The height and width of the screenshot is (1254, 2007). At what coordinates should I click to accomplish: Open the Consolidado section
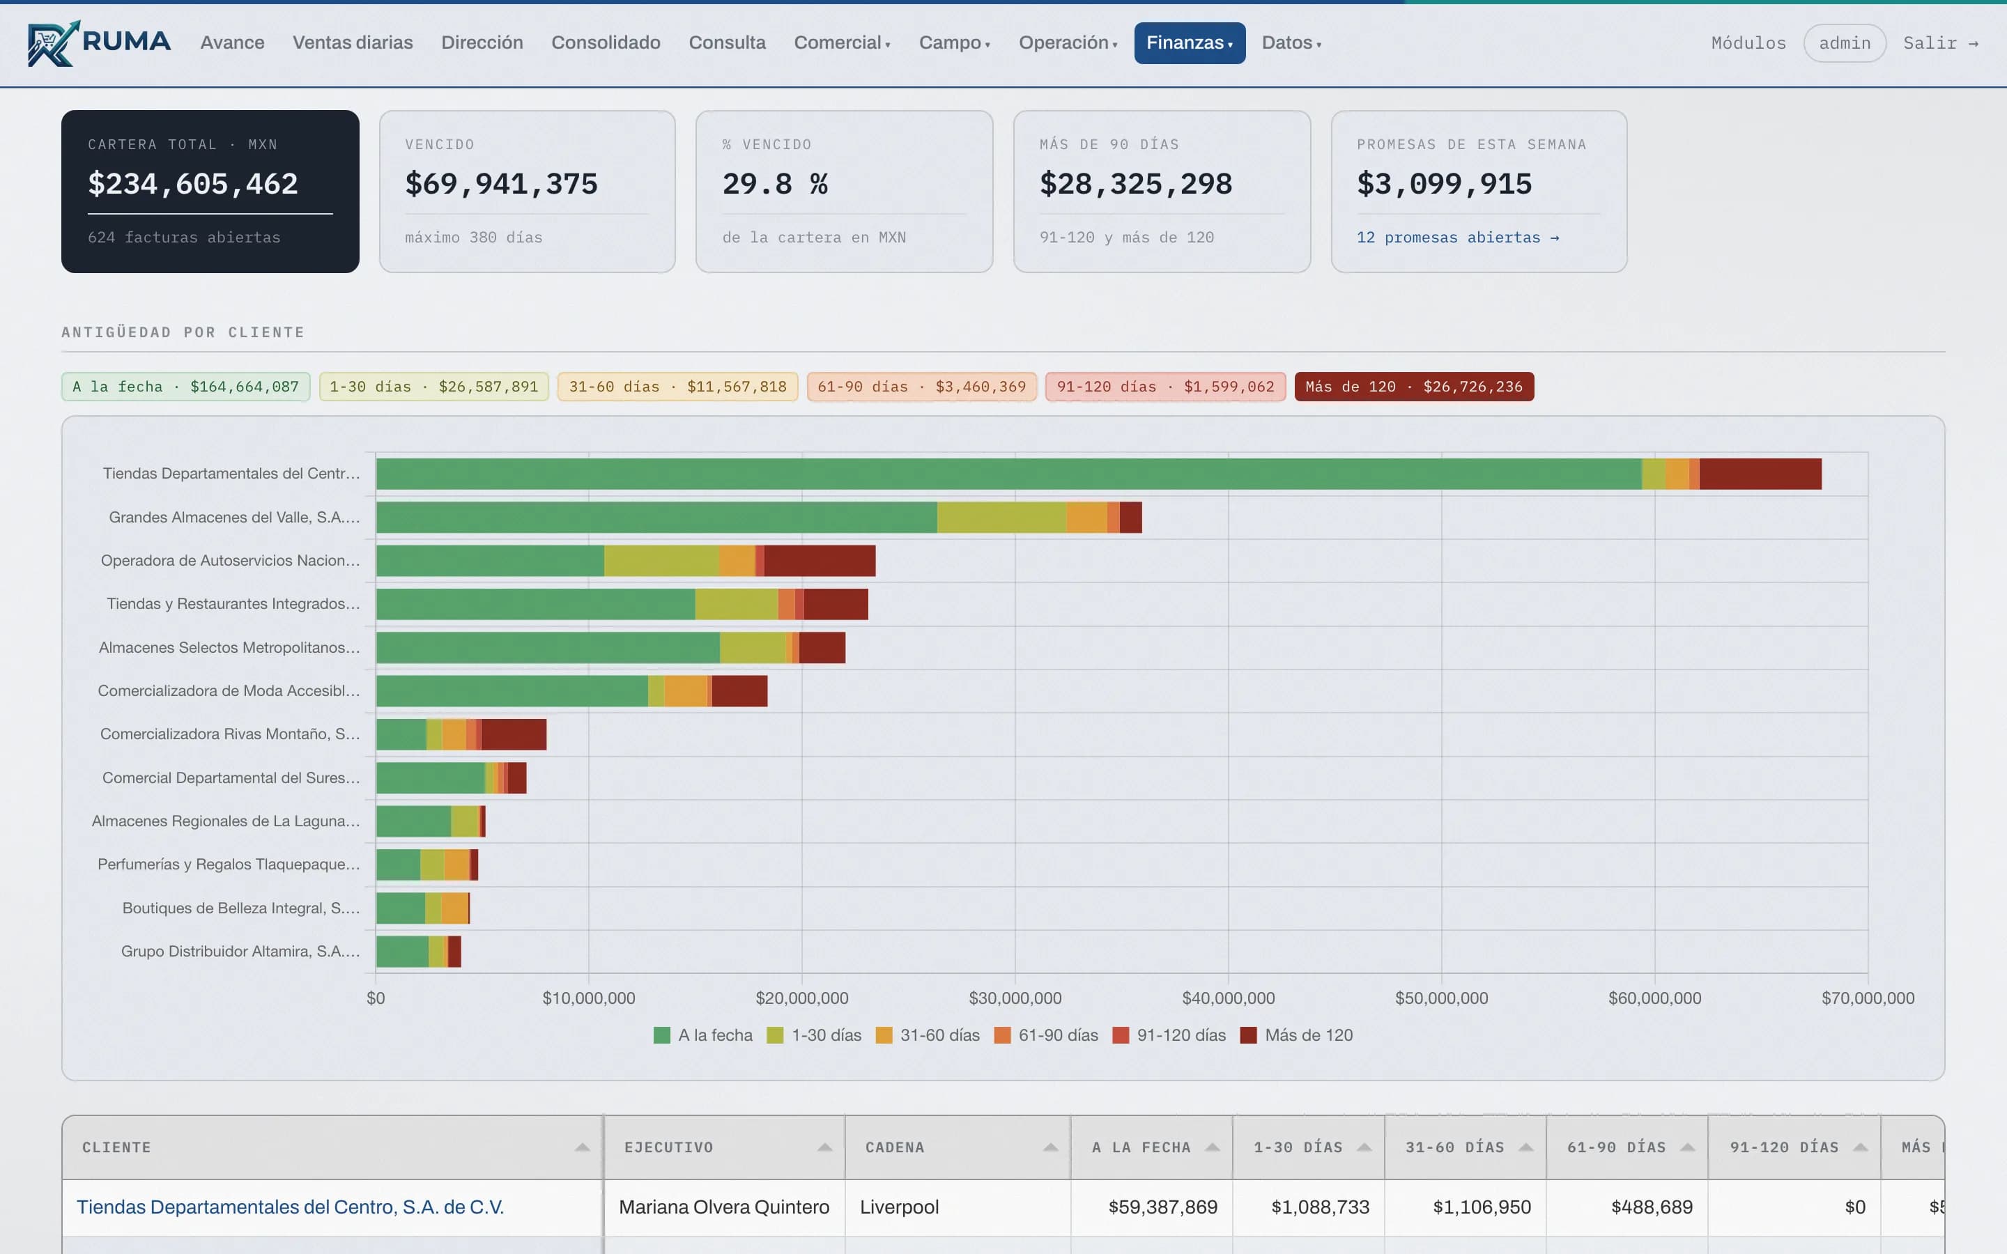pos(606,43)
